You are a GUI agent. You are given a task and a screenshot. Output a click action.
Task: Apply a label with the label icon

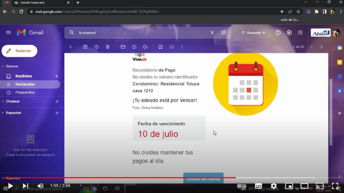pos(172,47)
